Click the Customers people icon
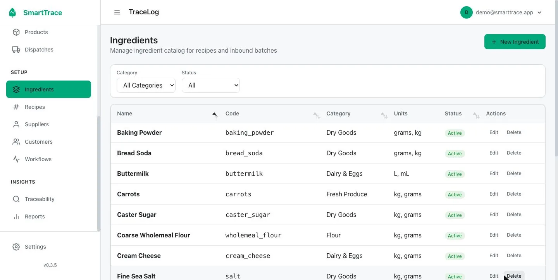Screen dimensions: 558x280 [x=16, y=142]
